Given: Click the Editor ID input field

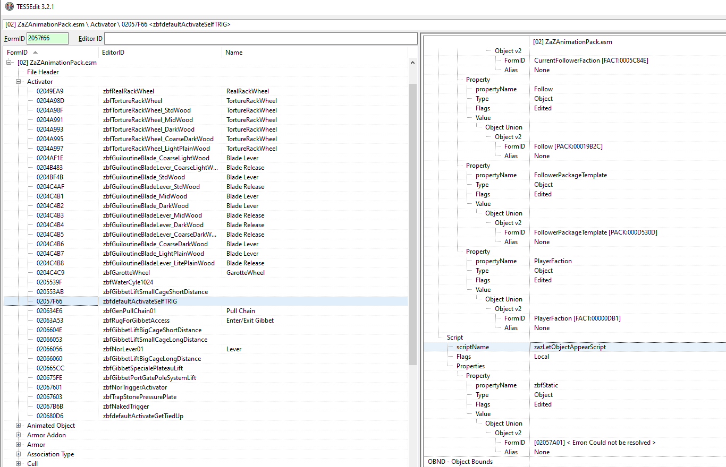Looking at the screenshot, I should point(260,39).
